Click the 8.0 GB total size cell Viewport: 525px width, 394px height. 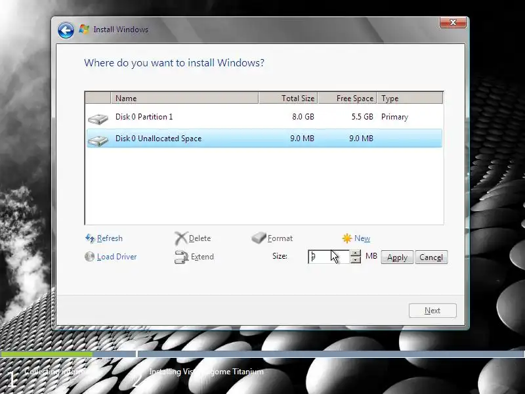pyautogui.click(x=303, y=117)
